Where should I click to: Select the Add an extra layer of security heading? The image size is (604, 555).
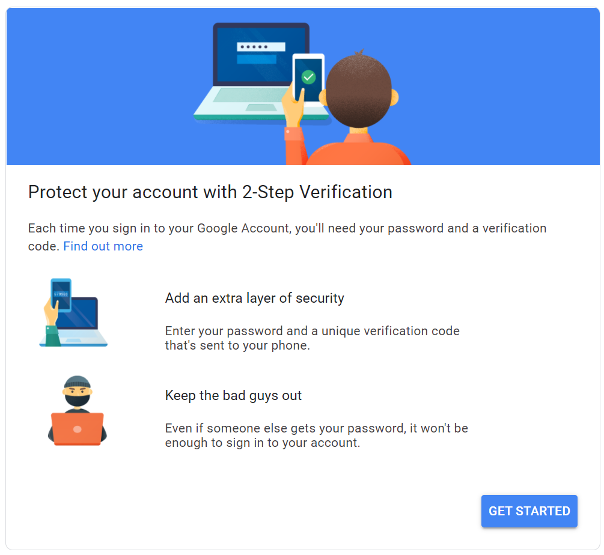pos(254,298)
